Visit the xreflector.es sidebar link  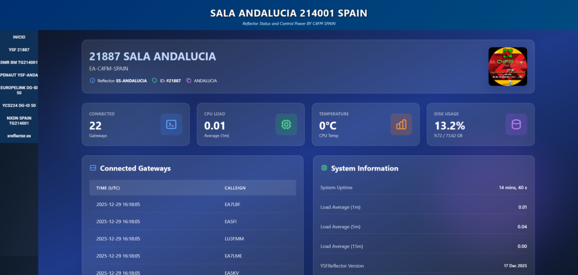[19, 136]
